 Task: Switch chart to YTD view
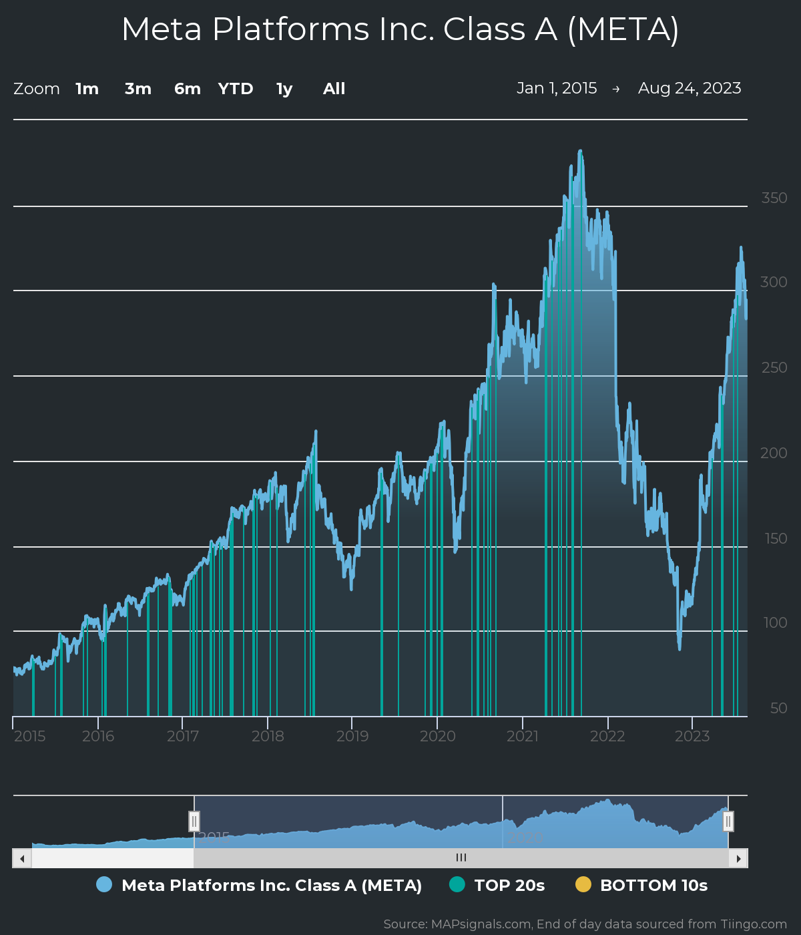click(x=236, y=88)
